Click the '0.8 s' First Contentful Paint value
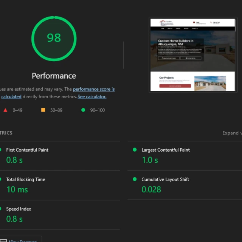The image size is (242, 242). pyautogui.click(x=14, y=160)
